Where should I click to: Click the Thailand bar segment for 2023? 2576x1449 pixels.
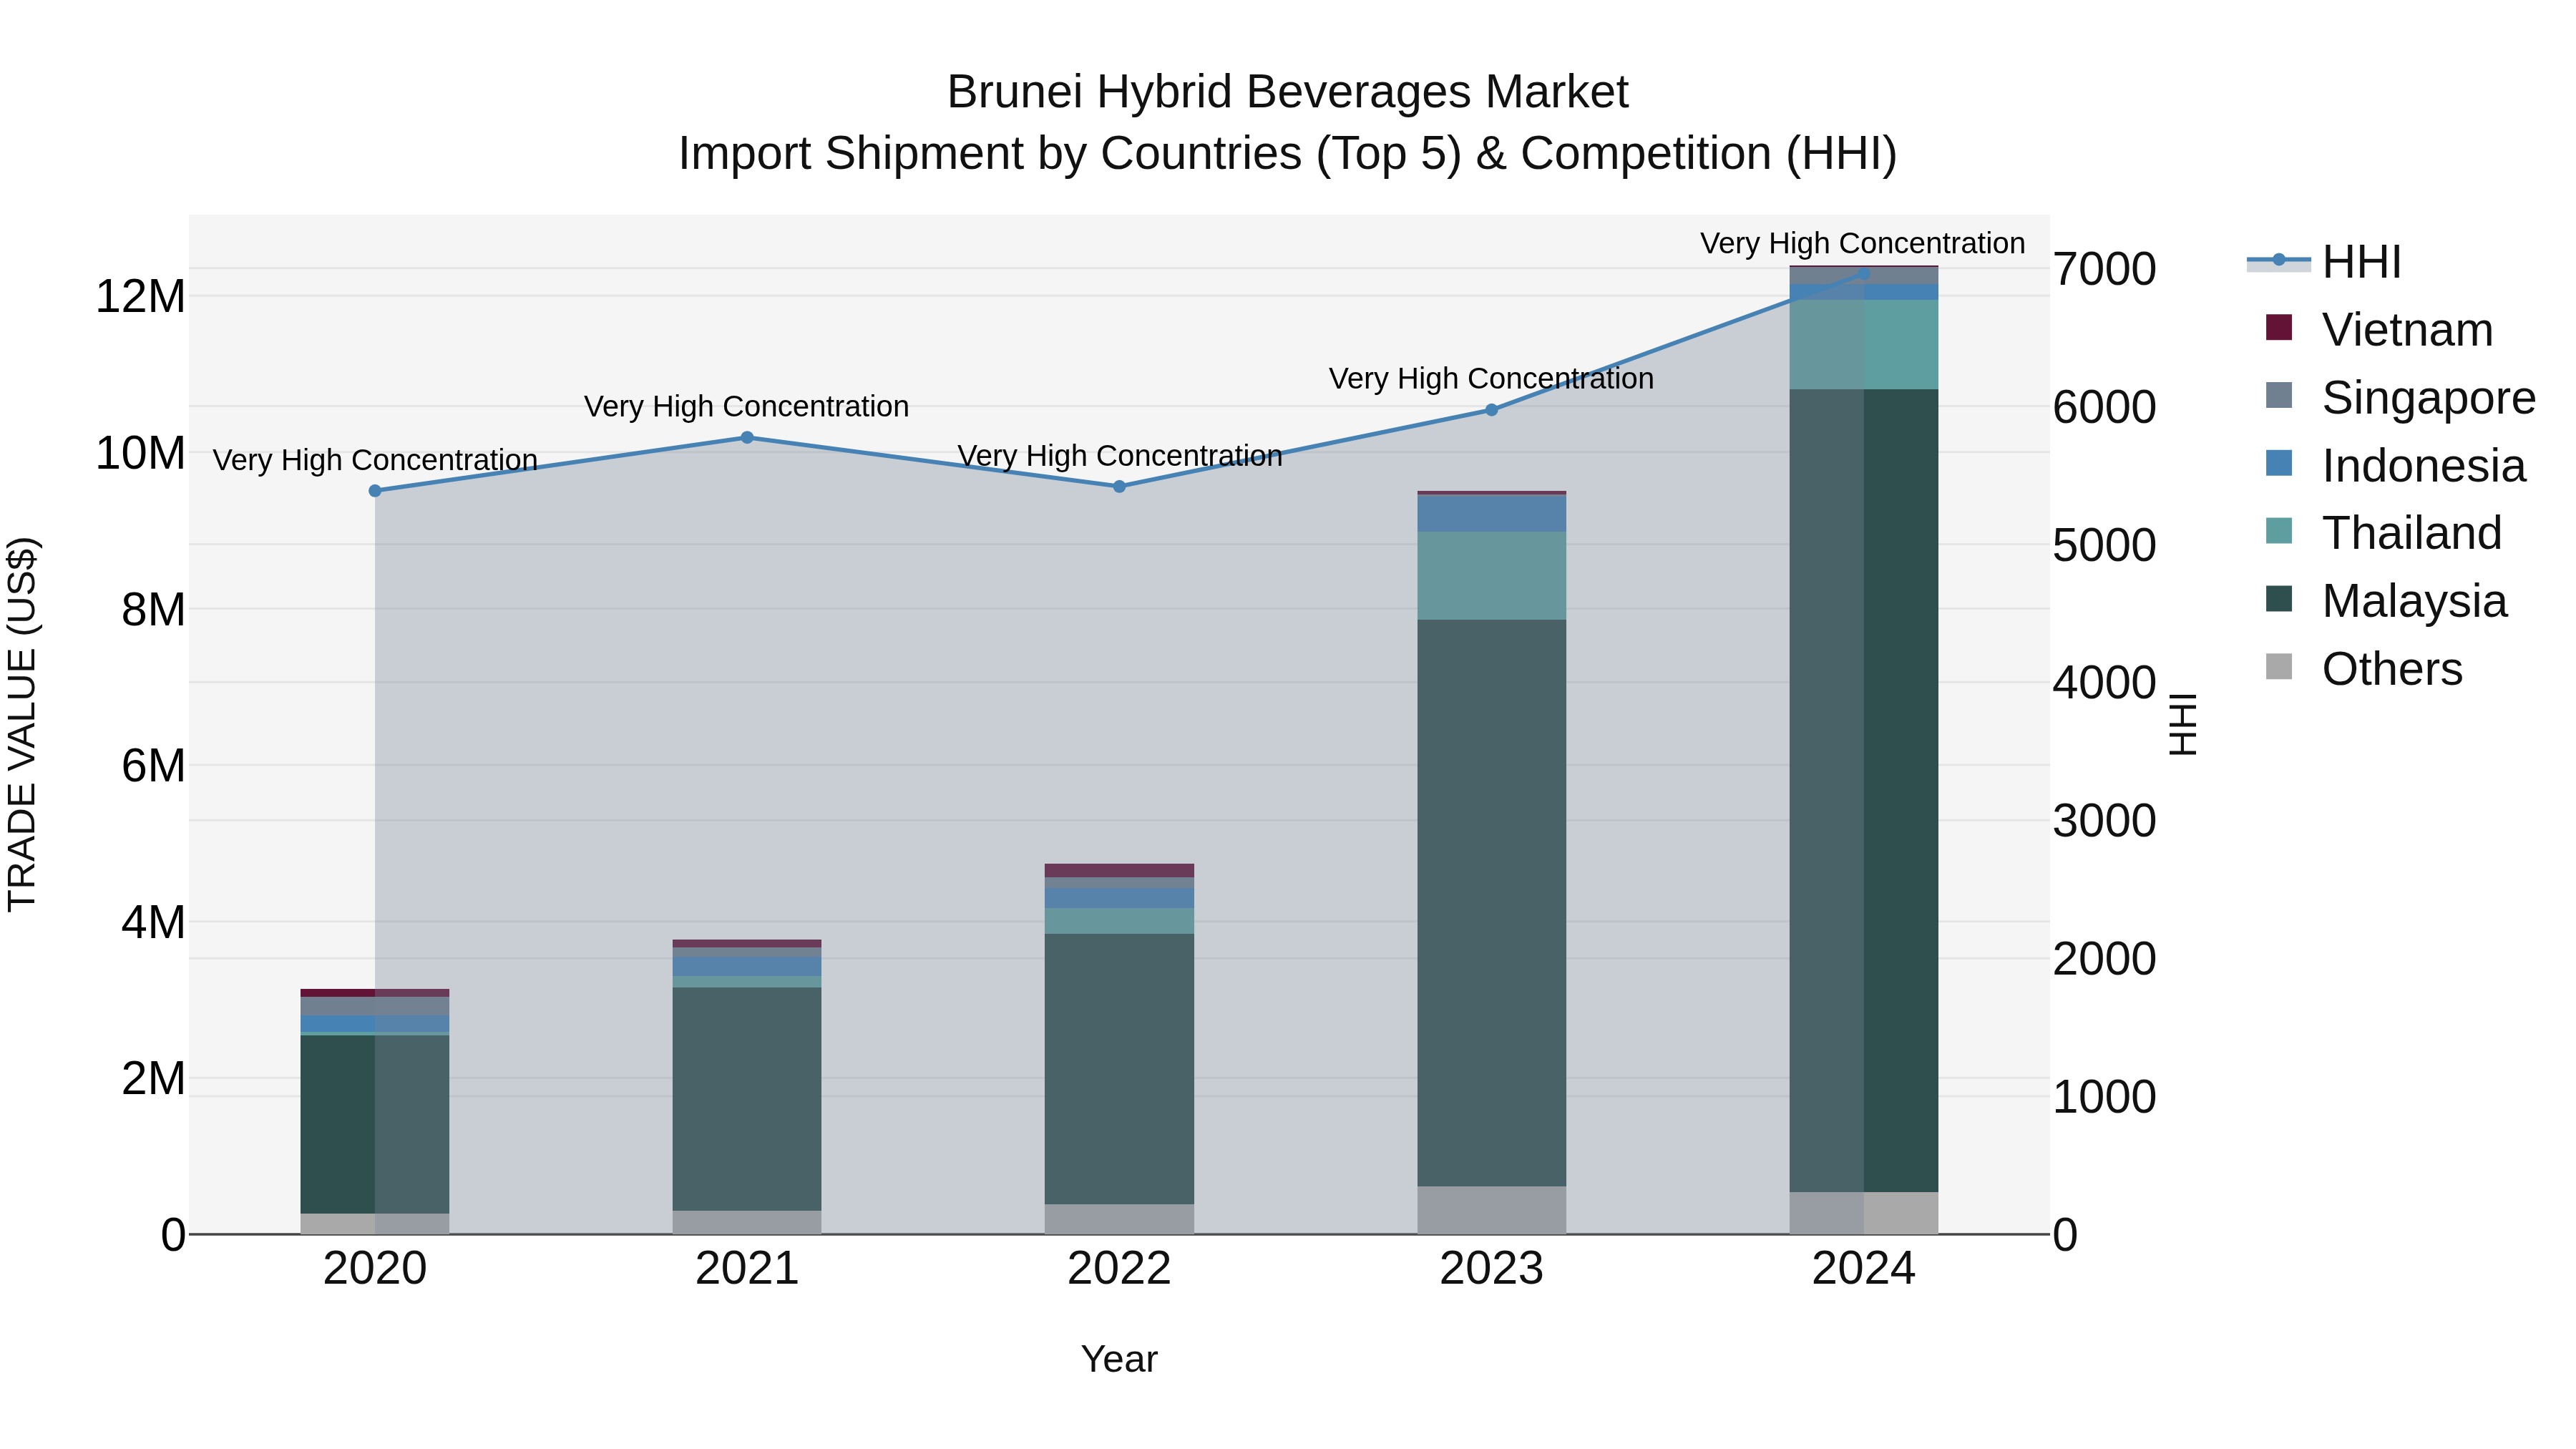(x=1491, y=576)
